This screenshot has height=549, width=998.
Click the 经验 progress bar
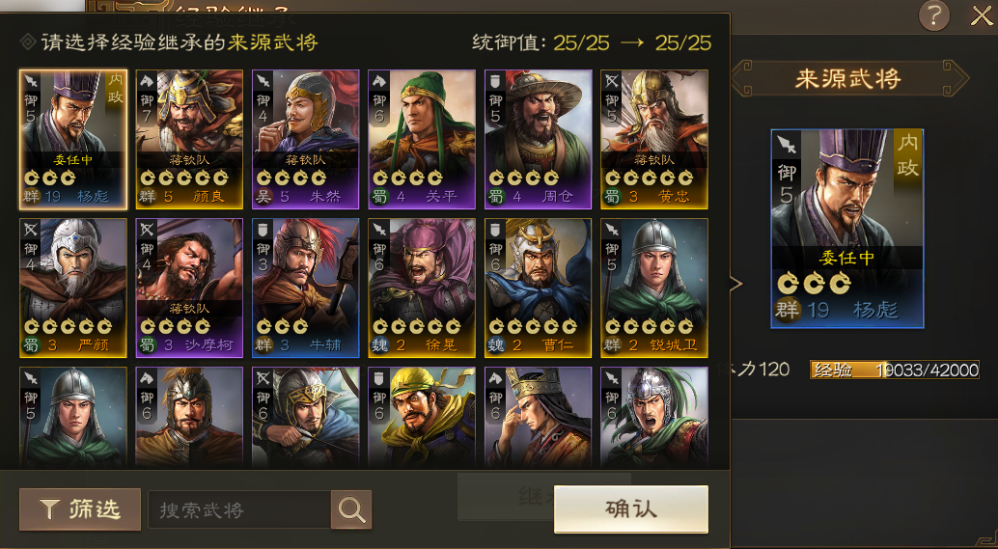(895, 370)
